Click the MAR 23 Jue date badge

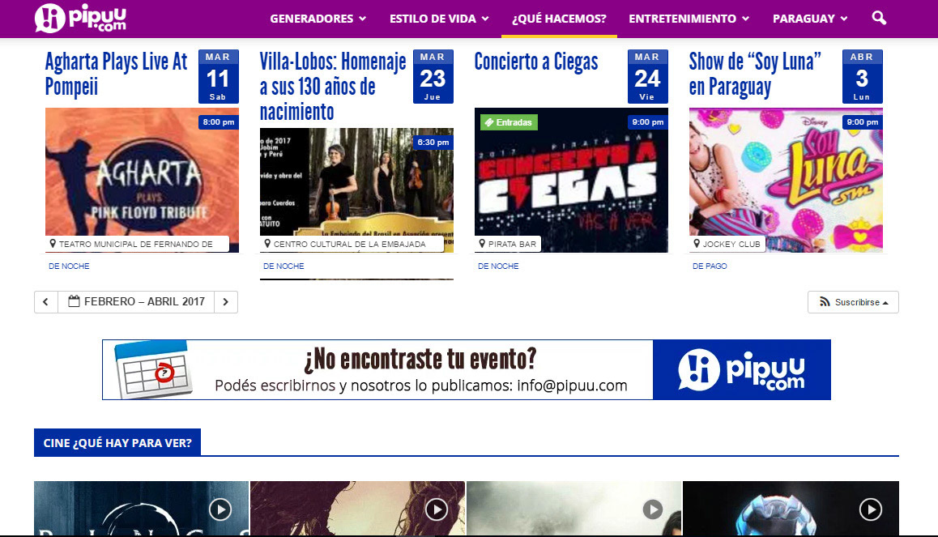coord(433,77)
